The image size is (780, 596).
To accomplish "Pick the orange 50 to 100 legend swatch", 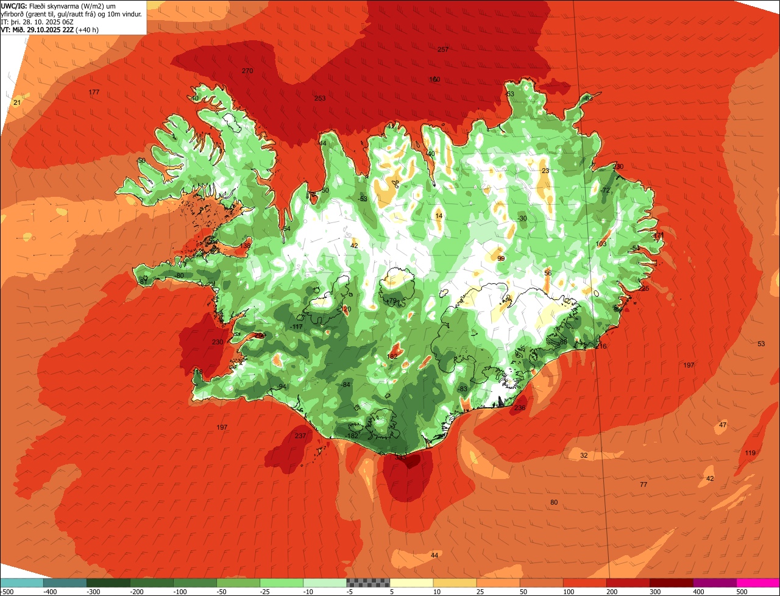I will click(541, 583).
